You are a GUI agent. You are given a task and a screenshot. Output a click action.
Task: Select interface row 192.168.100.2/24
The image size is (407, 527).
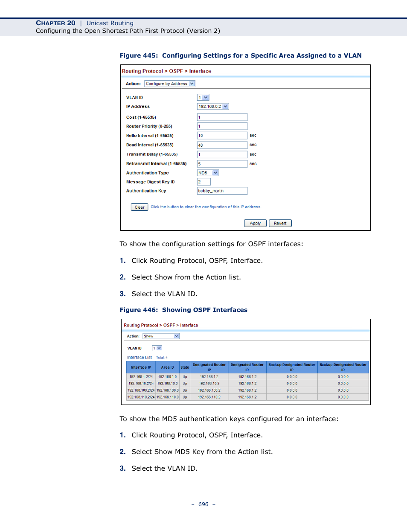(248, 390)
